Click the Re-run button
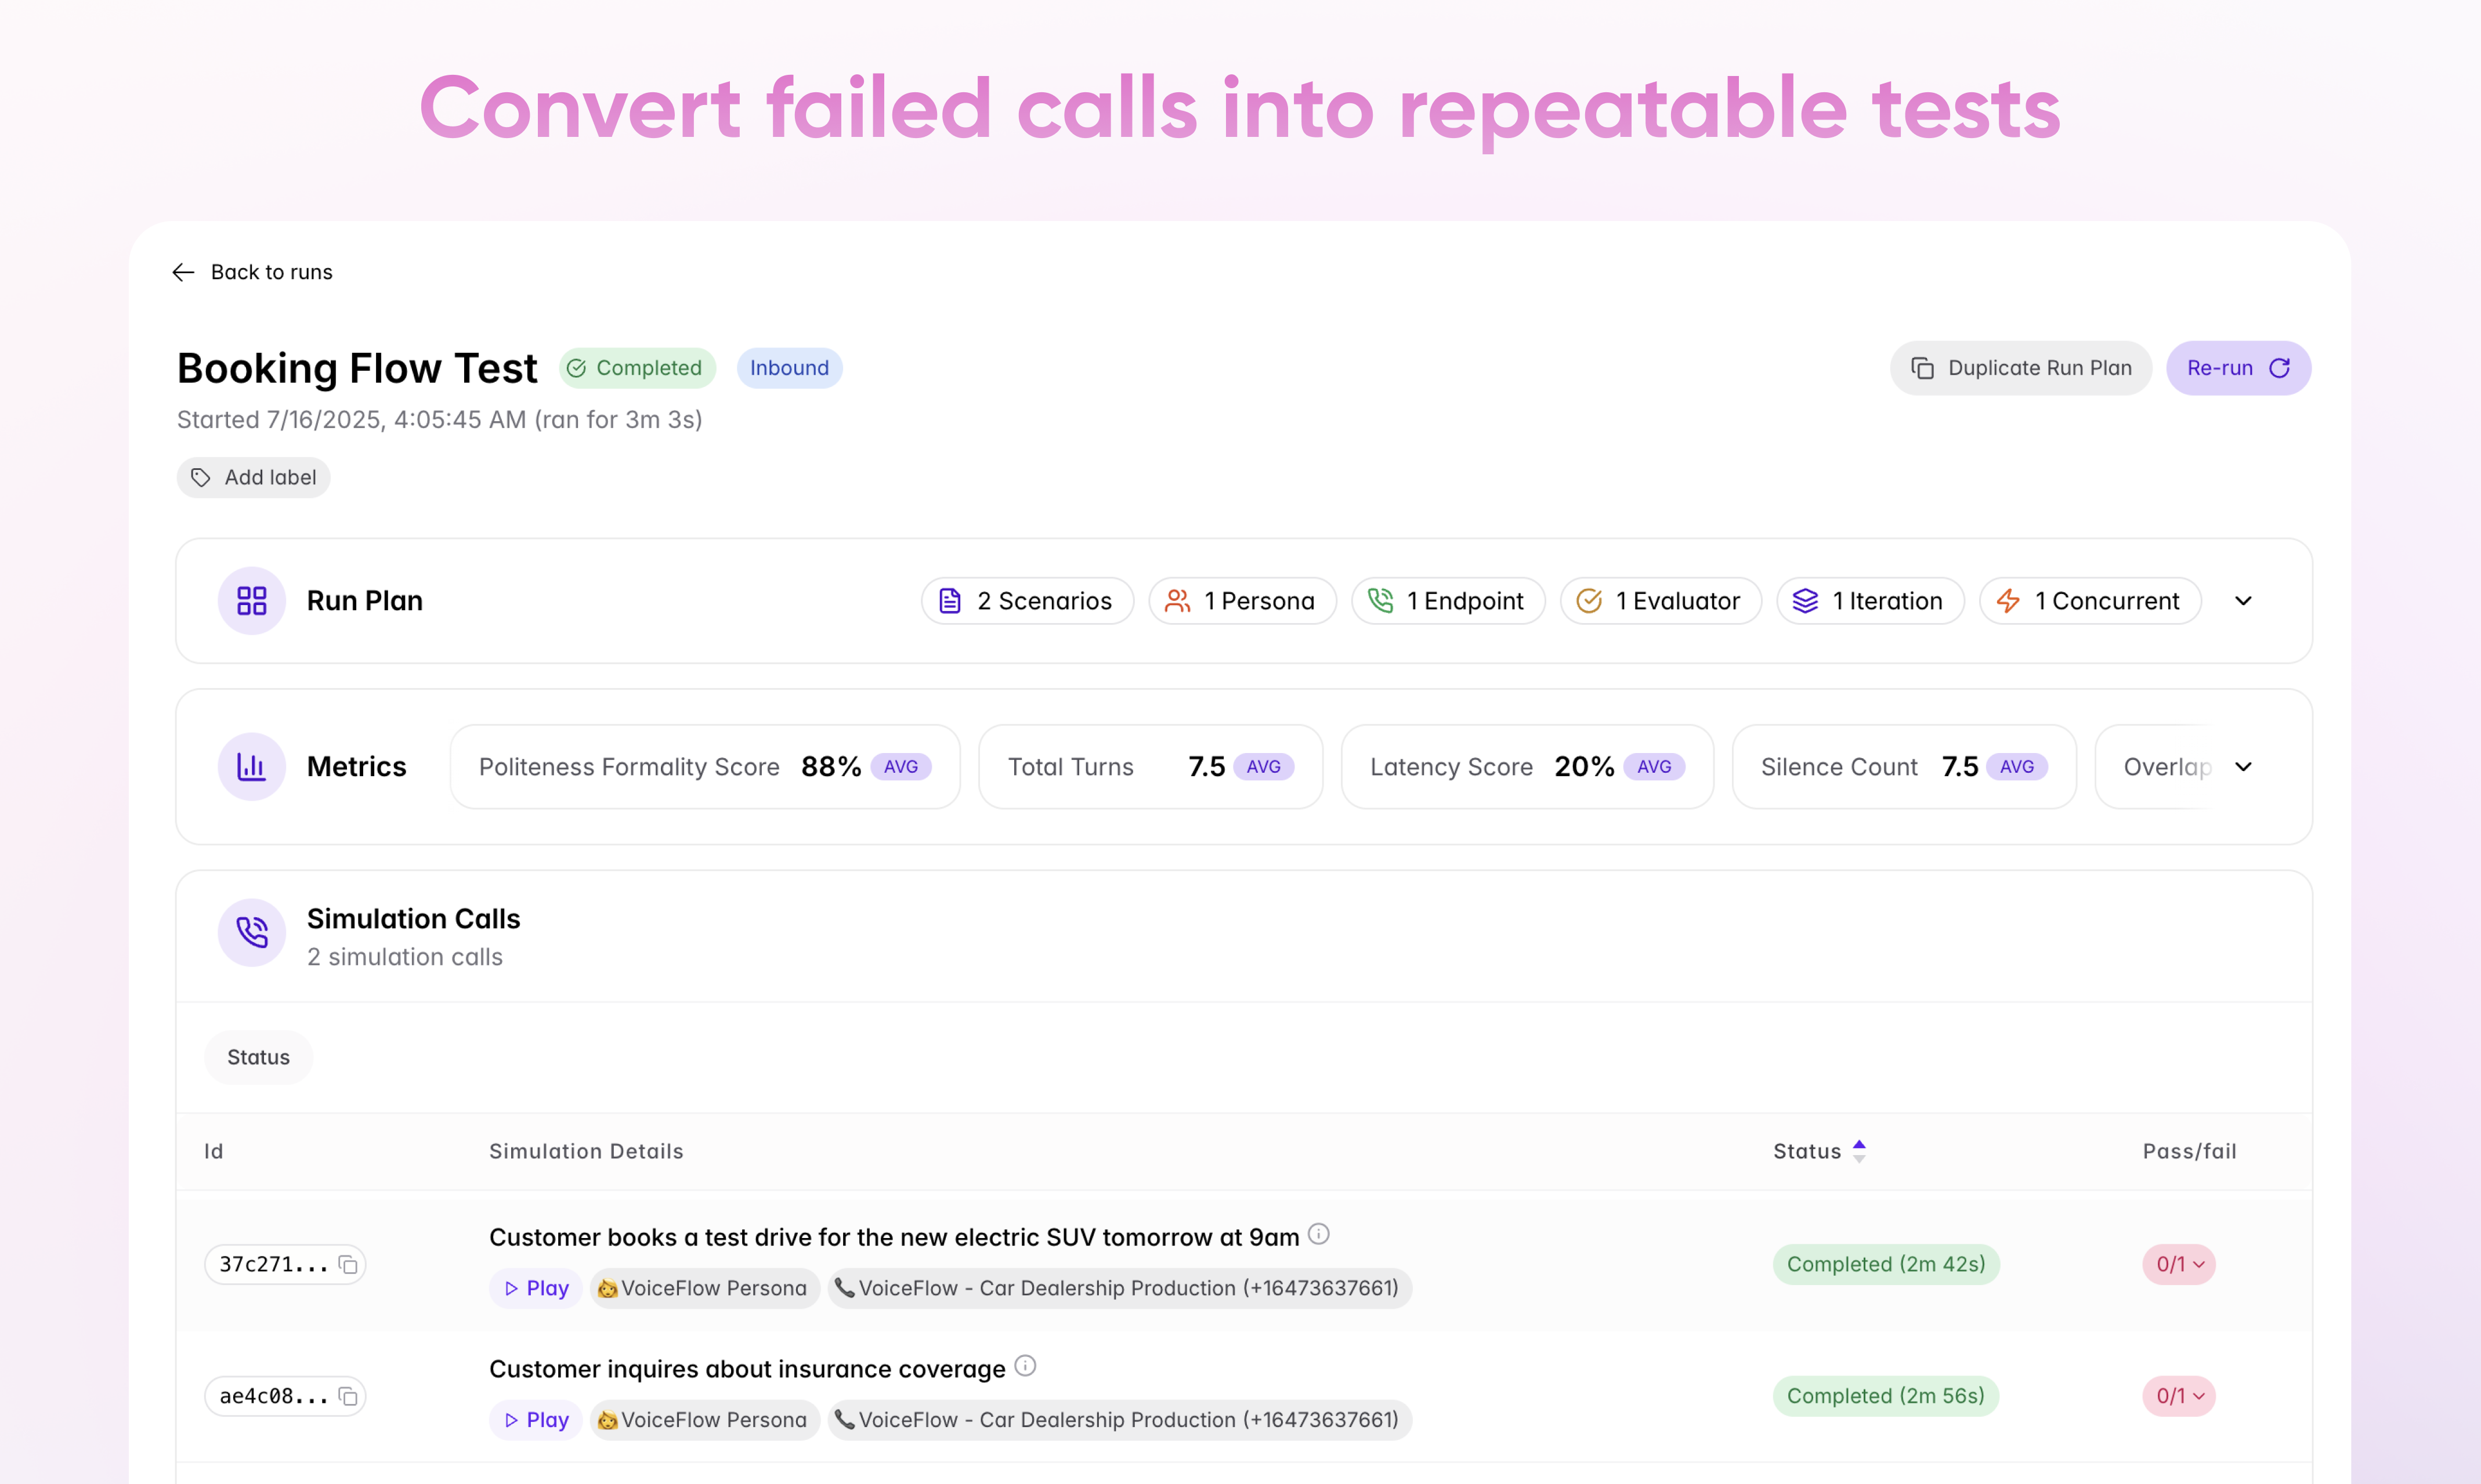The width and height of the screenshot is (2481, 1484). [x=2237, y=368]
